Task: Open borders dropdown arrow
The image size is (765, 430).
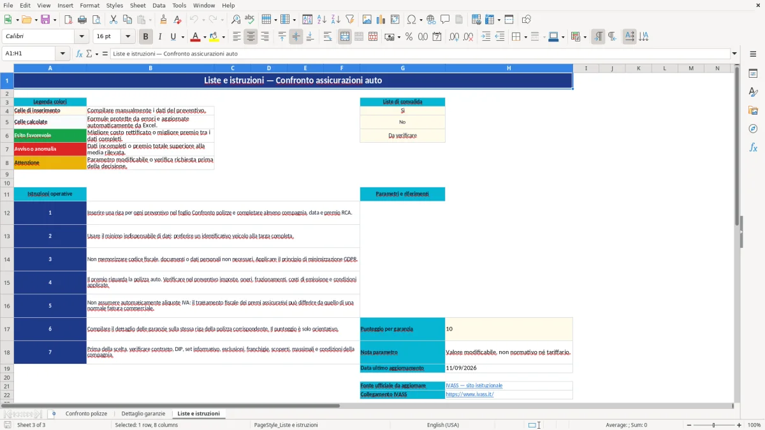Action: point(525,37)
